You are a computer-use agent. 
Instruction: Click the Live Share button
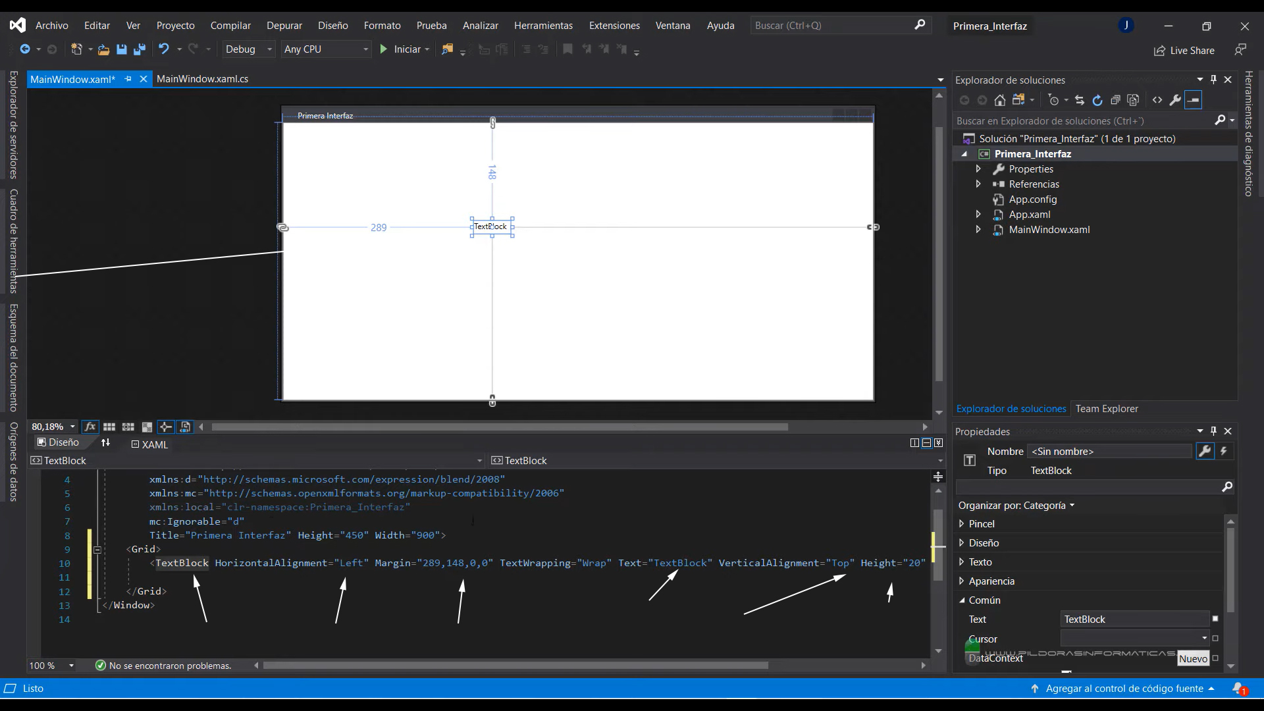[1184, 51]
